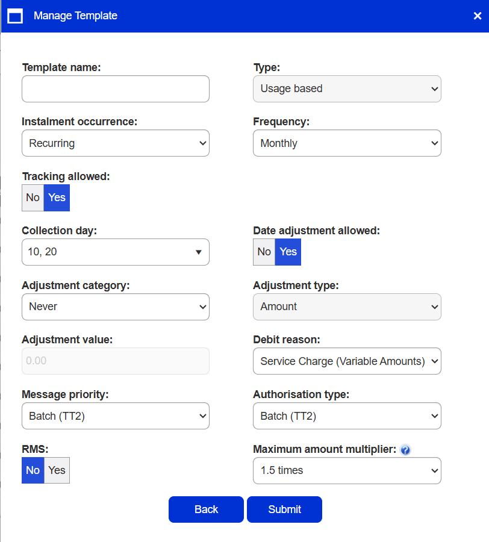
Task: Expand the Message priority dropdown
Action: (x=116, y=416)
